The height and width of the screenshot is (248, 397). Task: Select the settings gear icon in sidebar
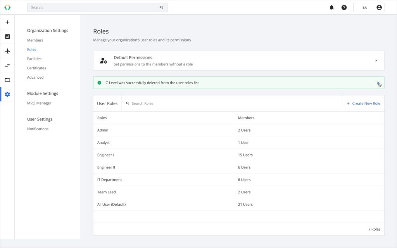coord(7,94)
